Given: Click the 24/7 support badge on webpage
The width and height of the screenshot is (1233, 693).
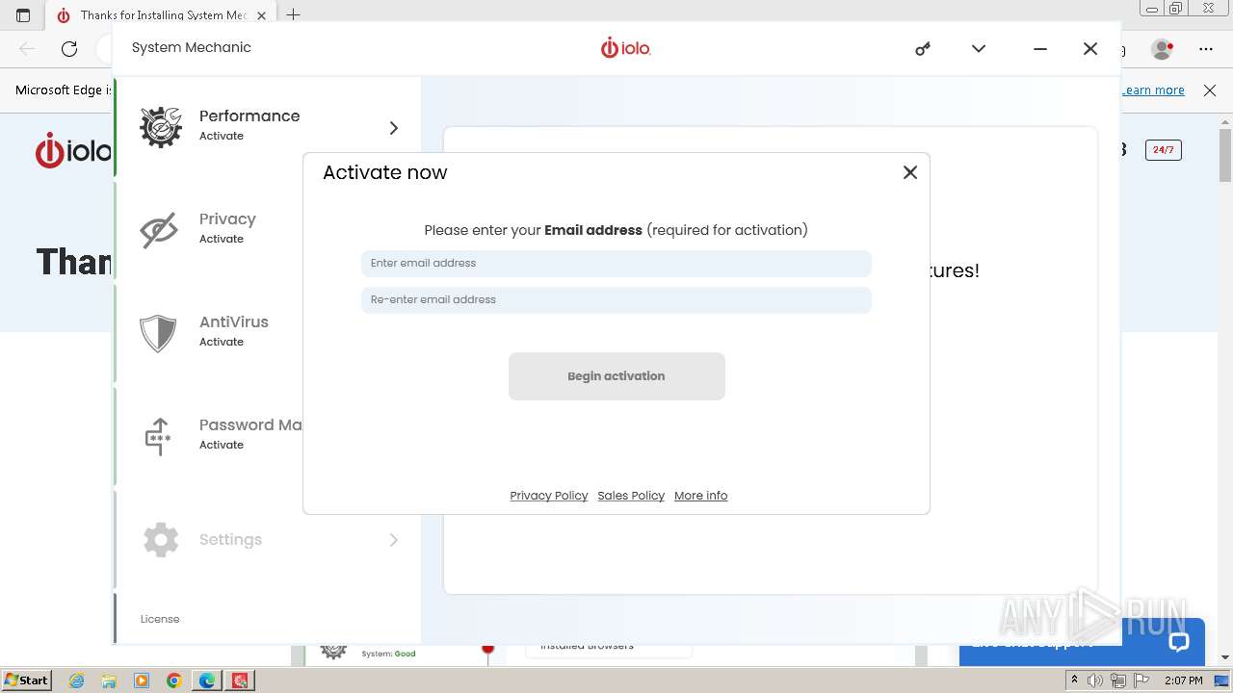Looking at the screenshot, I should click(x=1163, y=149).
